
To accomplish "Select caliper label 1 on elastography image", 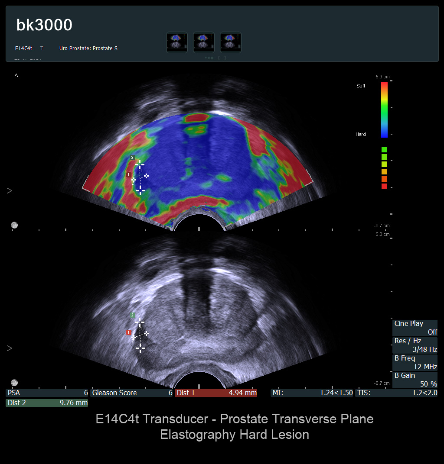I will pyautogui.click(x=128, y=175).
